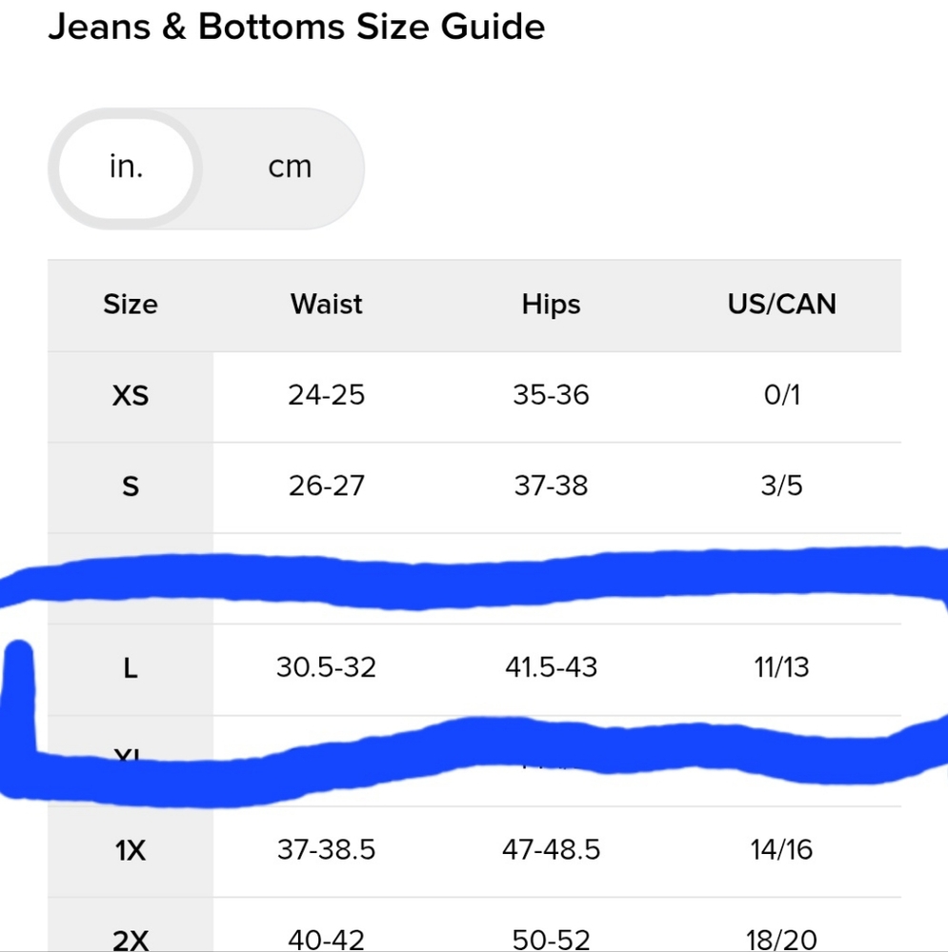Click the 0/1 US/CAN size cell
The image size is (948, 952).
pos(781,395)
